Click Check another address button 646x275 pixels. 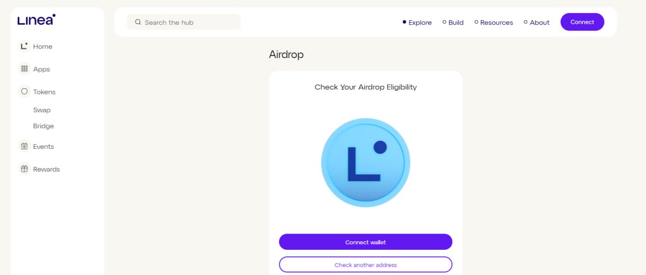tap(365, 264)
